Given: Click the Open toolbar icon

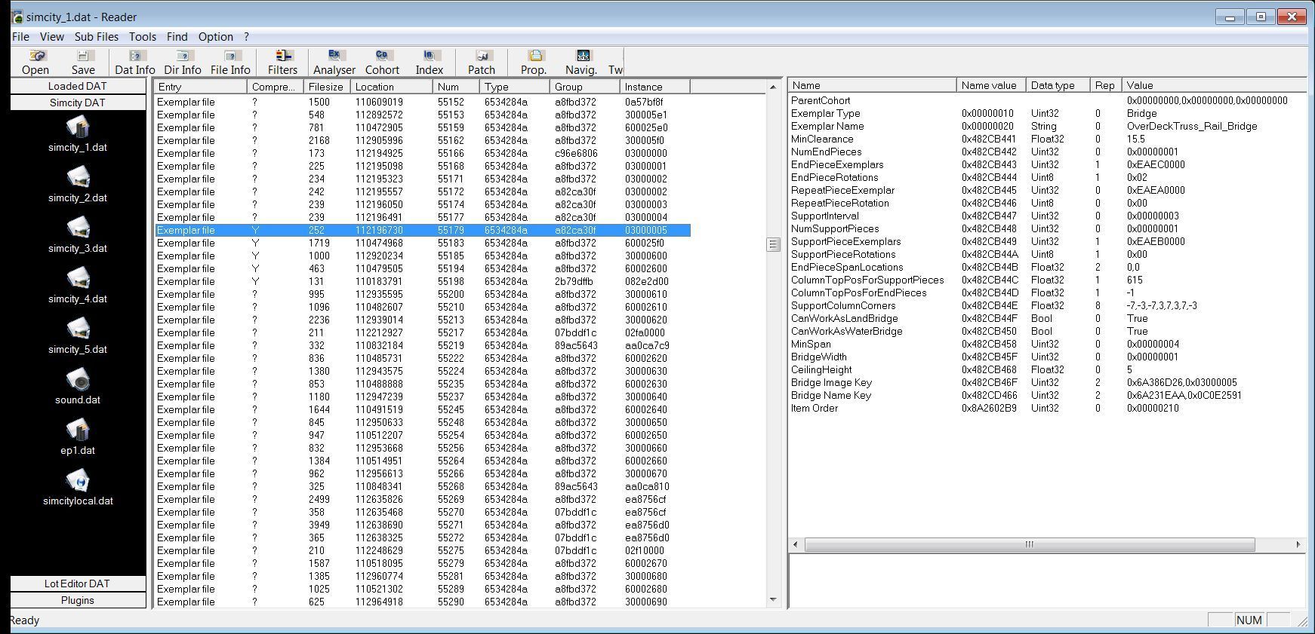Looking at the screenshot, I should click(x=35, y=62).
